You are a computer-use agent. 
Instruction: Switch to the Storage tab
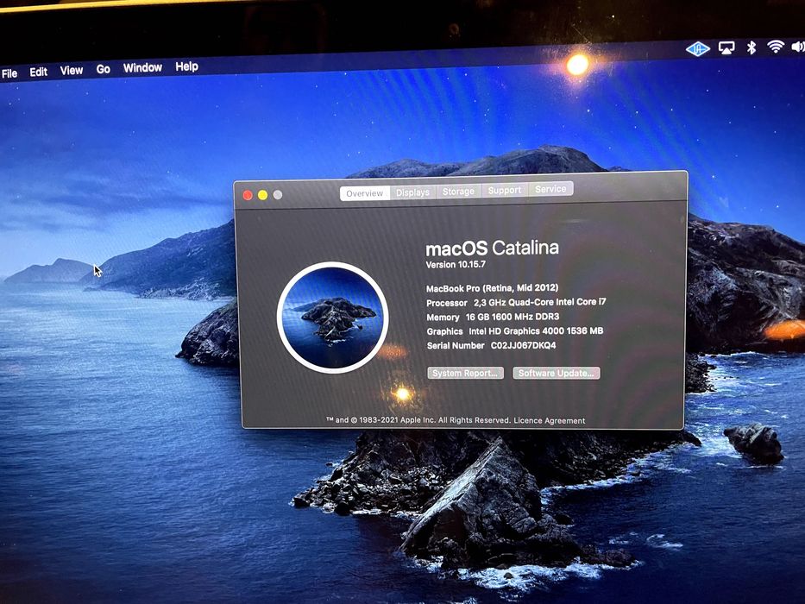458,191
